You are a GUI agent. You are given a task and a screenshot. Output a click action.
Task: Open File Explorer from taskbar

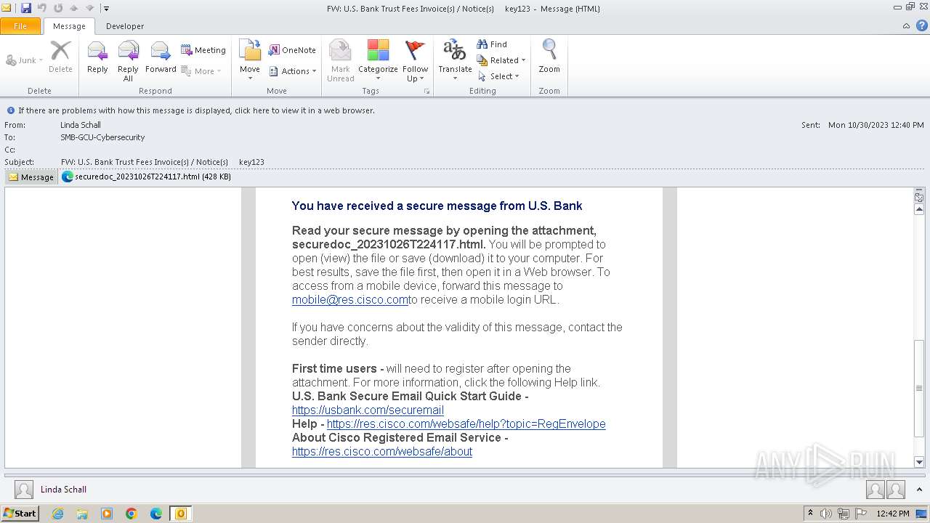pyautogui.click(x=82, y=514)
